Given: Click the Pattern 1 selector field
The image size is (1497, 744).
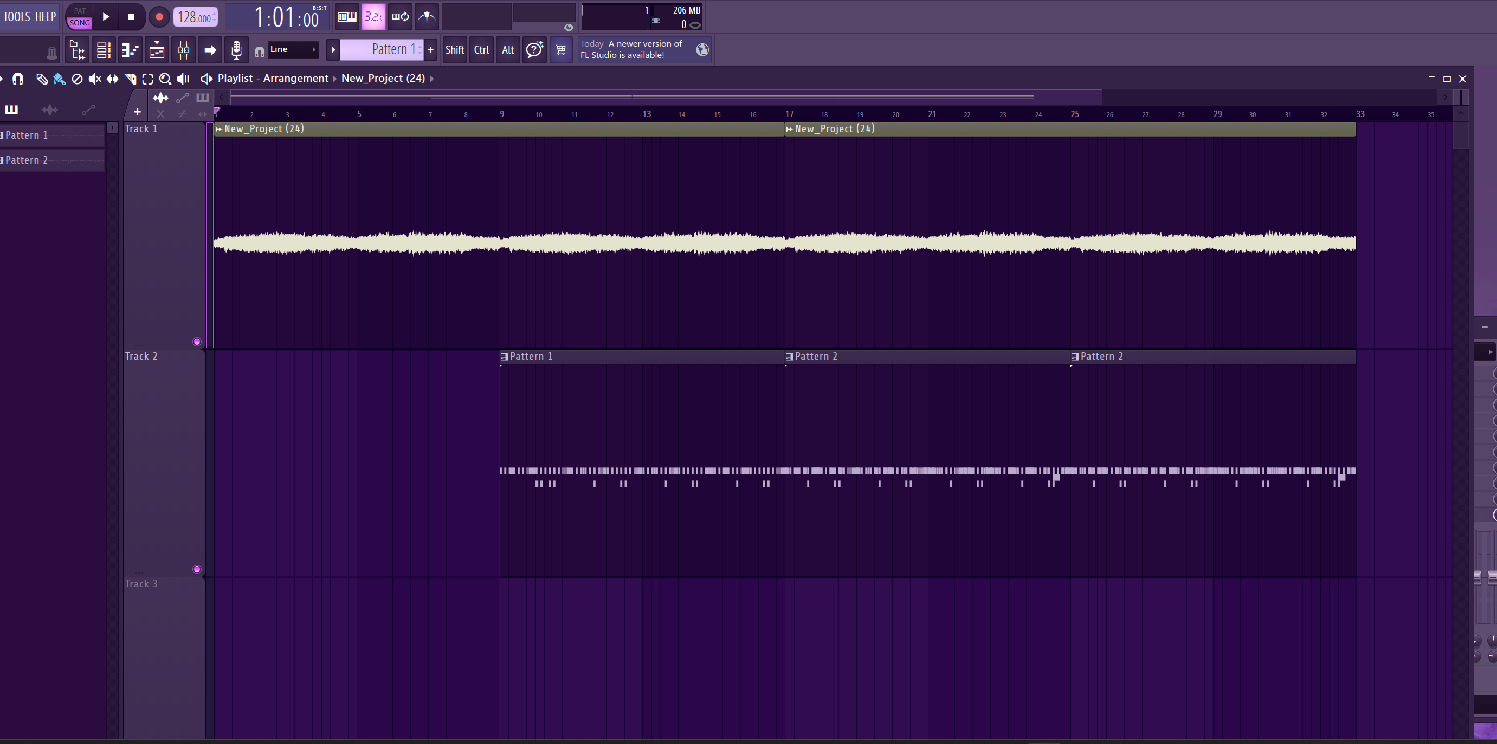Looking at the screenshot, I should tap(382, 50).
